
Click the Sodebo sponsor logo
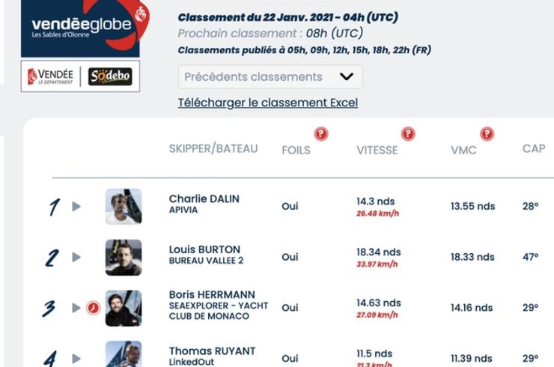(x=110, y=76)
